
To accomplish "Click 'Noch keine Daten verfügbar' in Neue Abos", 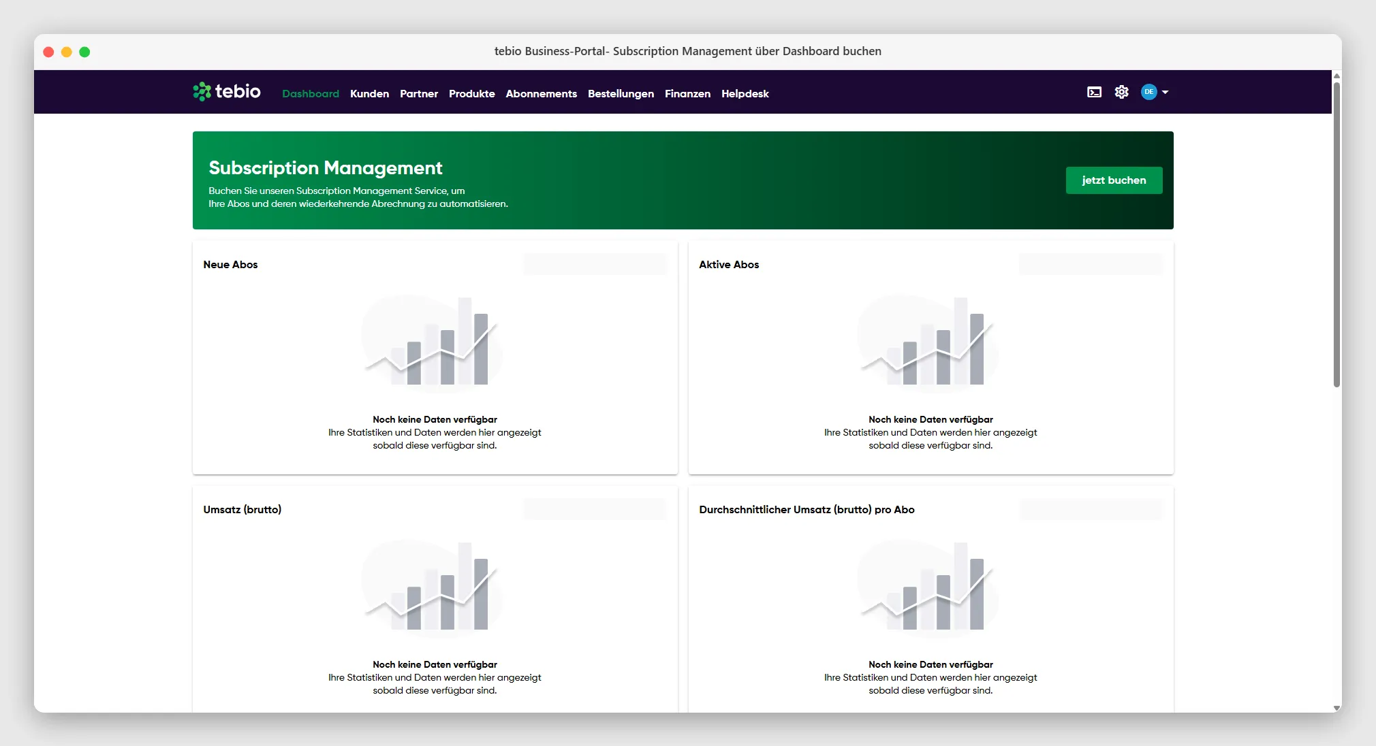I will (435, 419).
